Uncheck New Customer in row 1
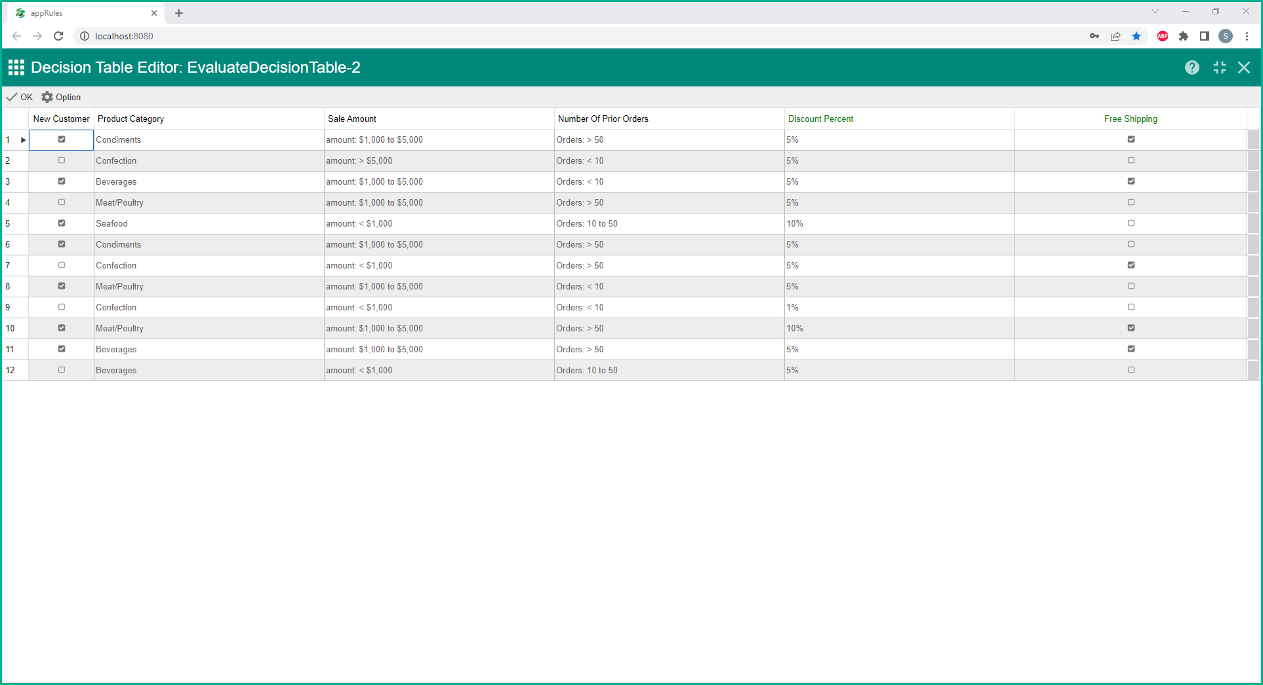This screenshot has height=685, width=1263. tap(62, 139)
